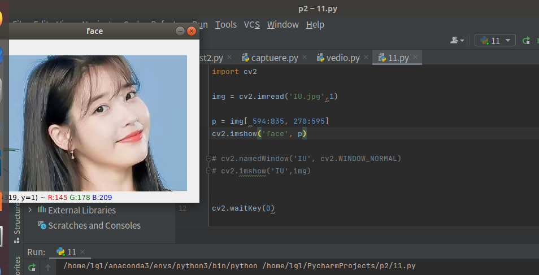
Task: Click the 'import cv2' code line
Action: pos(234,72)
